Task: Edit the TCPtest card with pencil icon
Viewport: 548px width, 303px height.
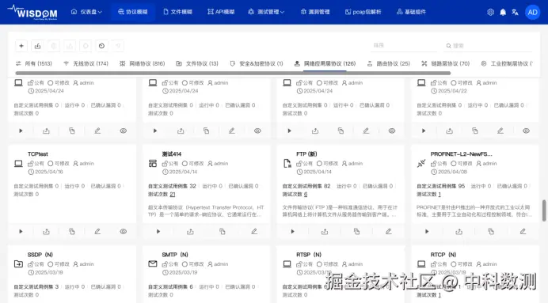Action: pos(97,232)
